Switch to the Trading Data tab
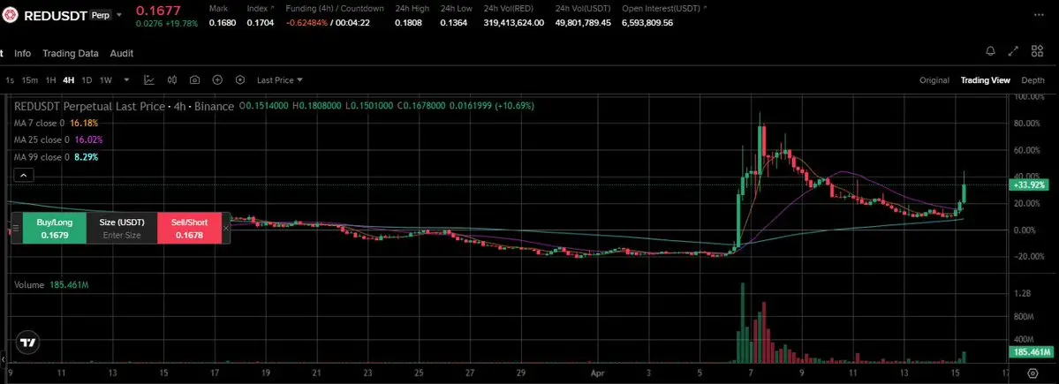 coord(71,53)
